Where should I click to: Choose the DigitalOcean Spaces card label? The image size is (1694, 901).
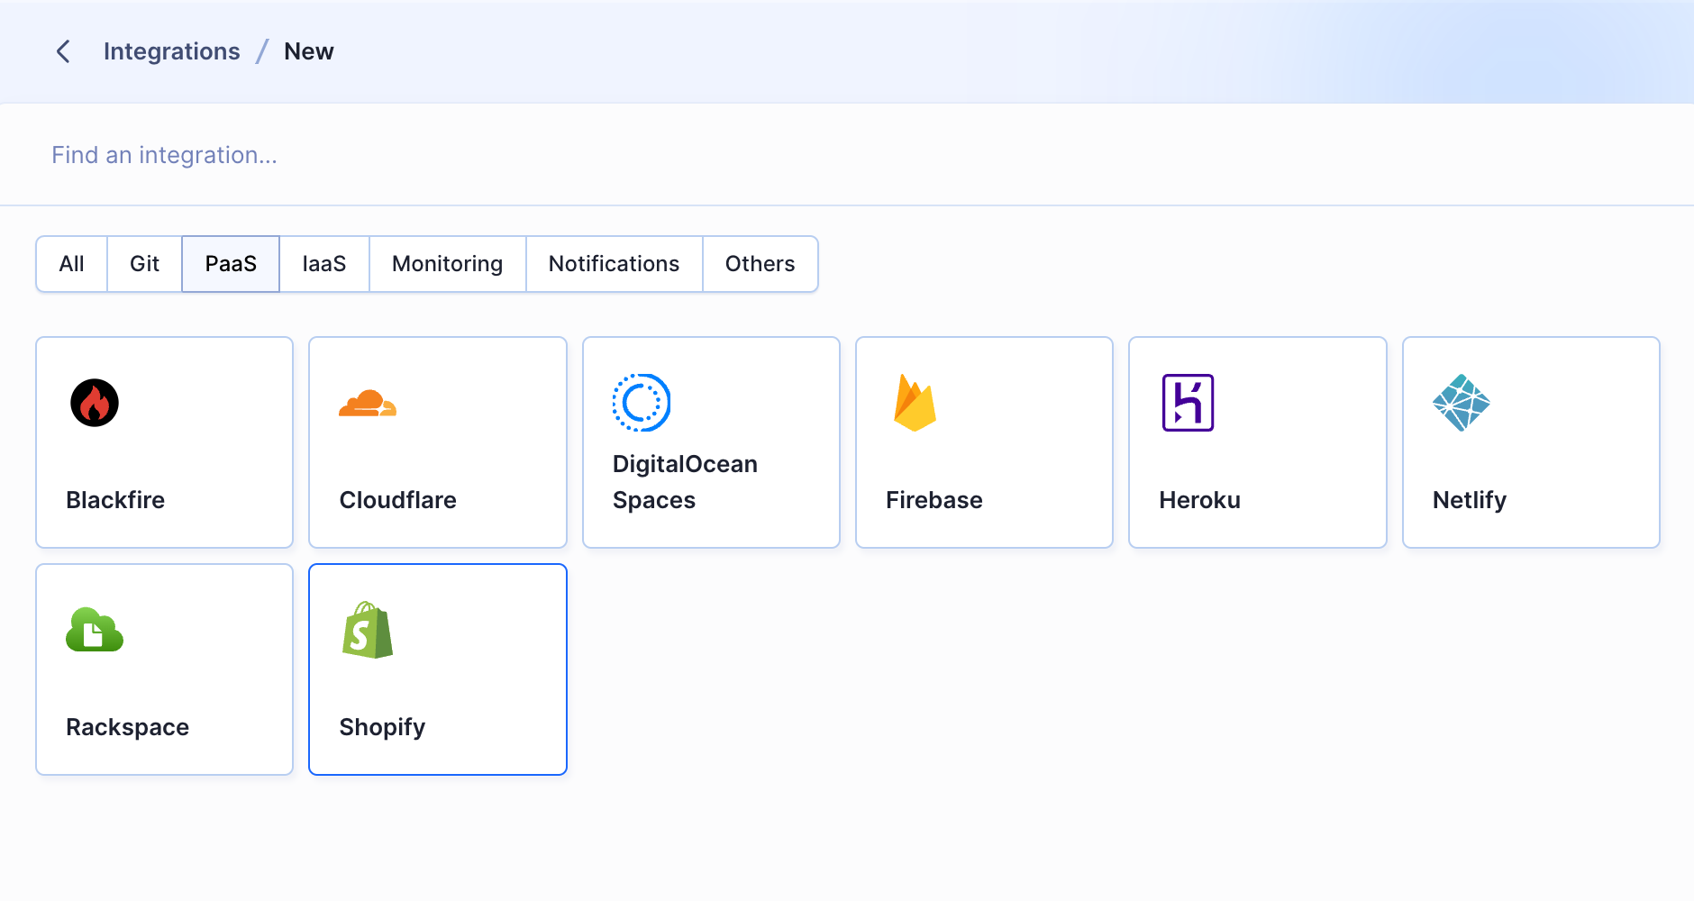coord(685,482)
